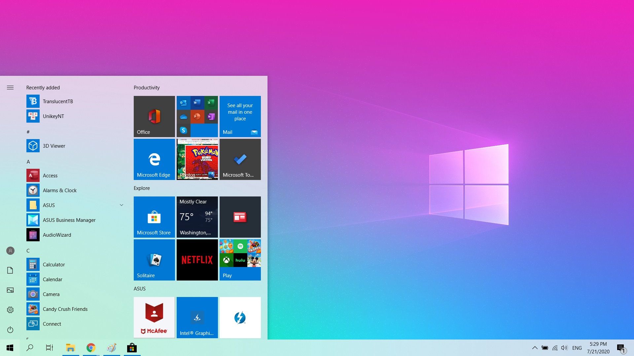
Task: Switch to Chrome on the taskbar
Action: [91, 348]
